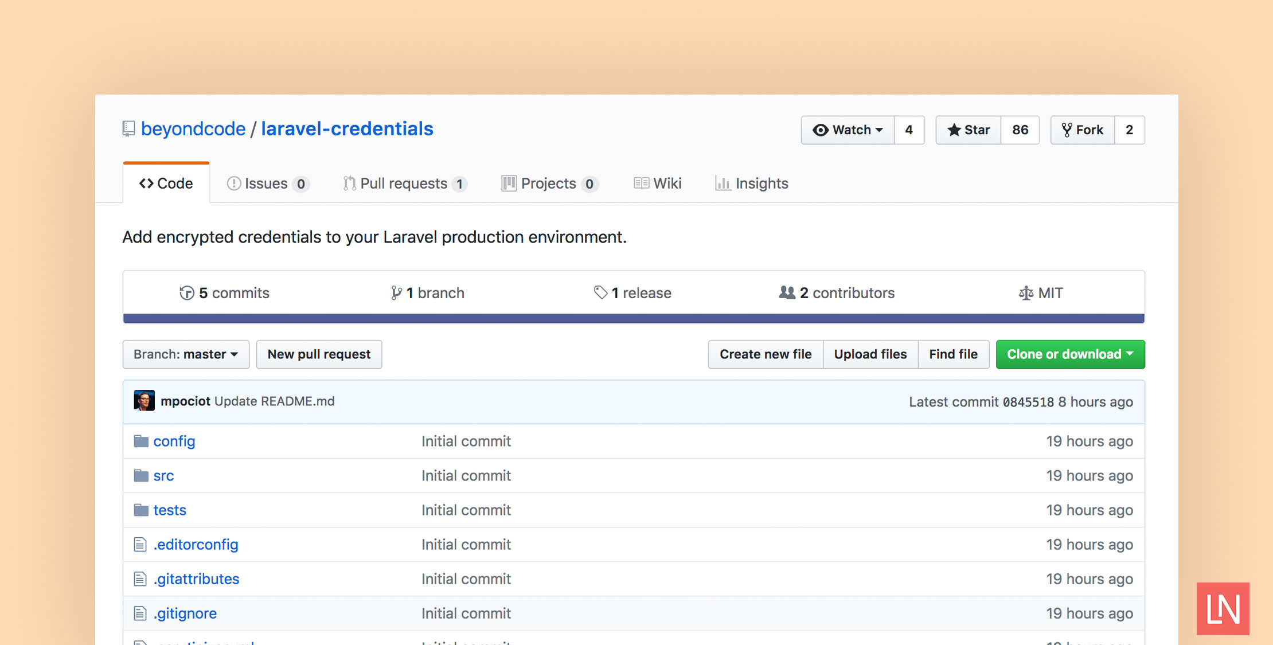
Task: Click the tag icon next to 1 release
Action: coord(600,293)
